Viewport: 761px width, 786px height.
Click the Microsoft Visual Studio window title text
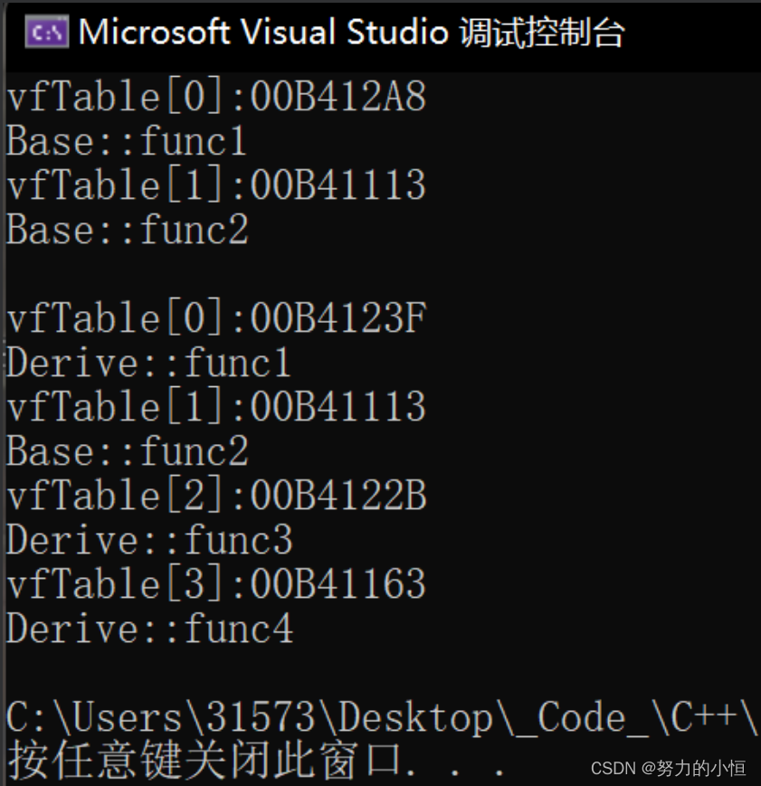click(x=351, y=32)
